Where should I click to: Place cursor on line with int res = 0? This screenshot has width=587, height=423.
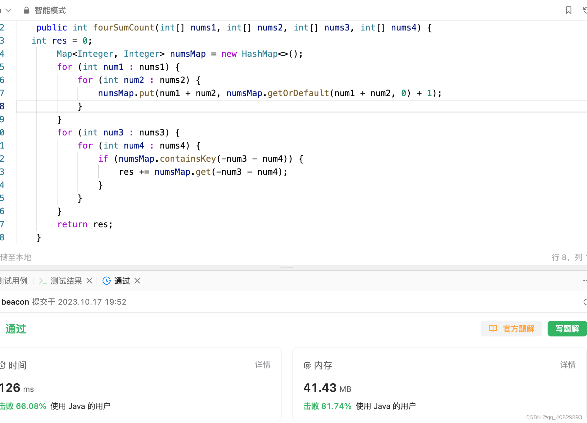tap(62, 41)
